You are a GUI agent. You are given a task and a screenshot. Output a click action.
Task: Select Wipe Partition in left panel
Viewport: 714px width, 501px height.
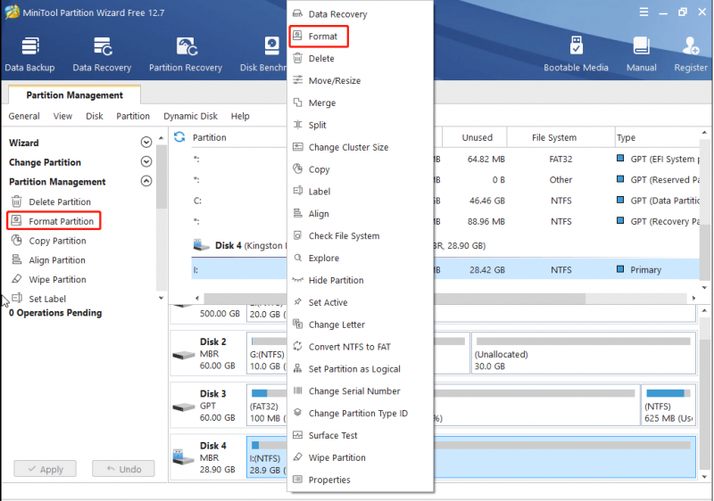point(49,279)
